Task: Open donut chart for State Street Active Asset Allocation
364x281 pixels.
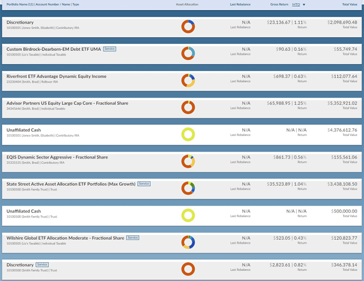Action: click(188, 188)
